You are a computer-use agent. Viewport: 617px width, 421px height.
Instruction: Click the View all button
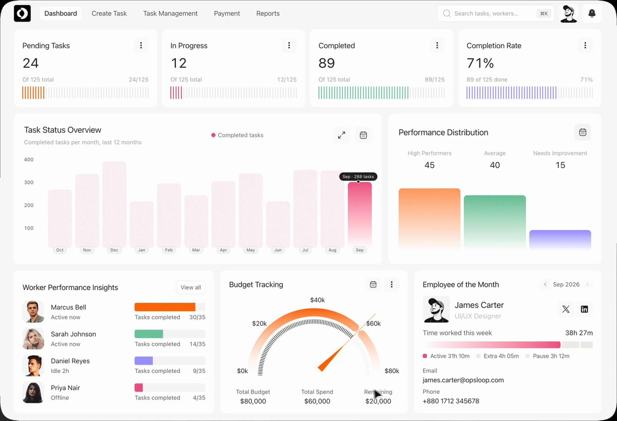[191, 287]
